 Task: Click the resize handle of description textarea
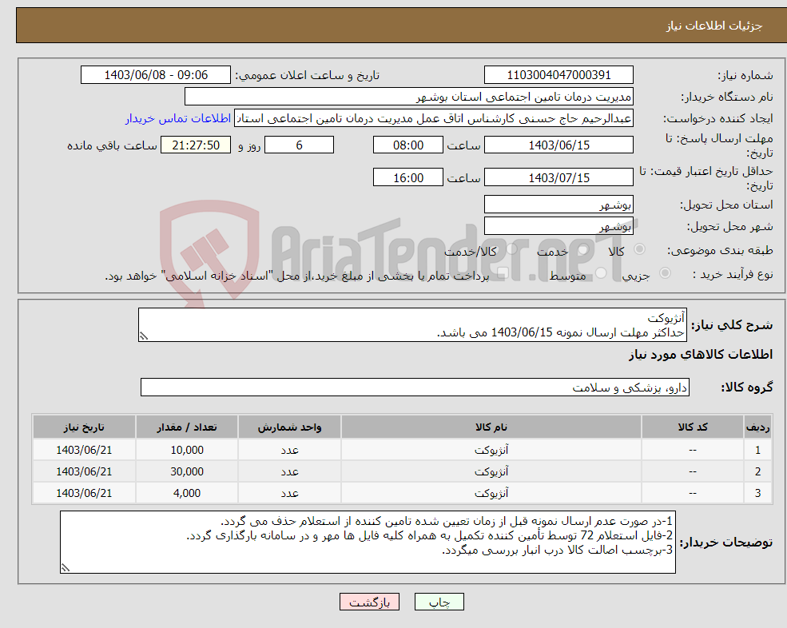(x=144, y=336)
